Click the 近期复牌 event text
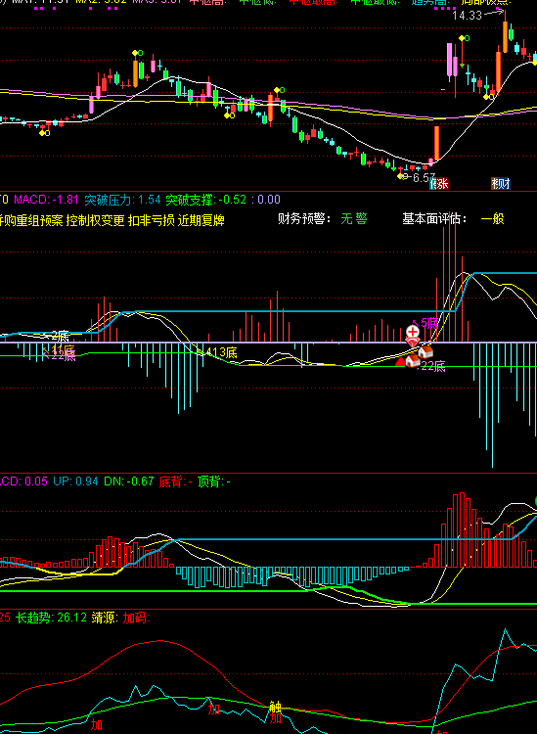 click(x=201, y=220)
